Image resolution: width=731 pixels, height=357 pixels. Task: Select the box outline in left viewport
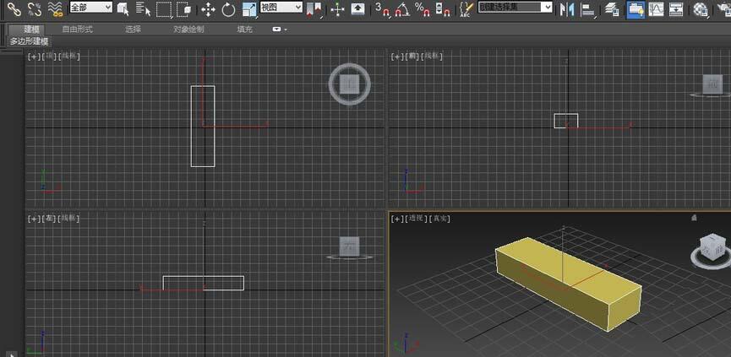[204, 283]
